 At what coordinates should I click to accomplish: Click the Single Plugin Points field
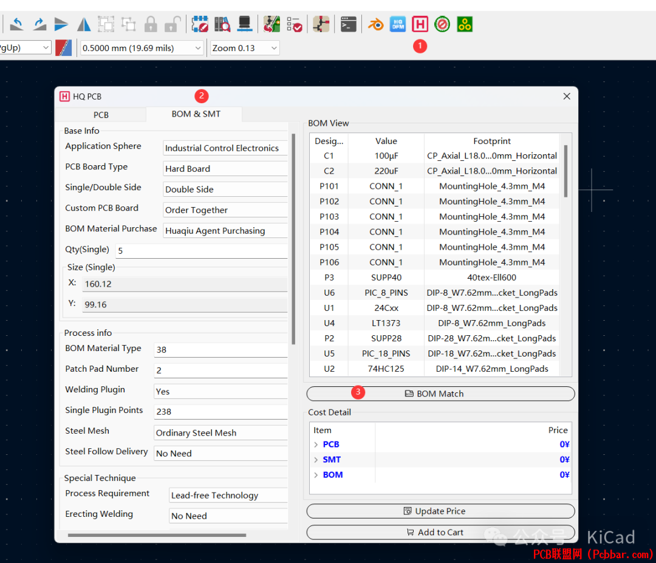[221, 412]
